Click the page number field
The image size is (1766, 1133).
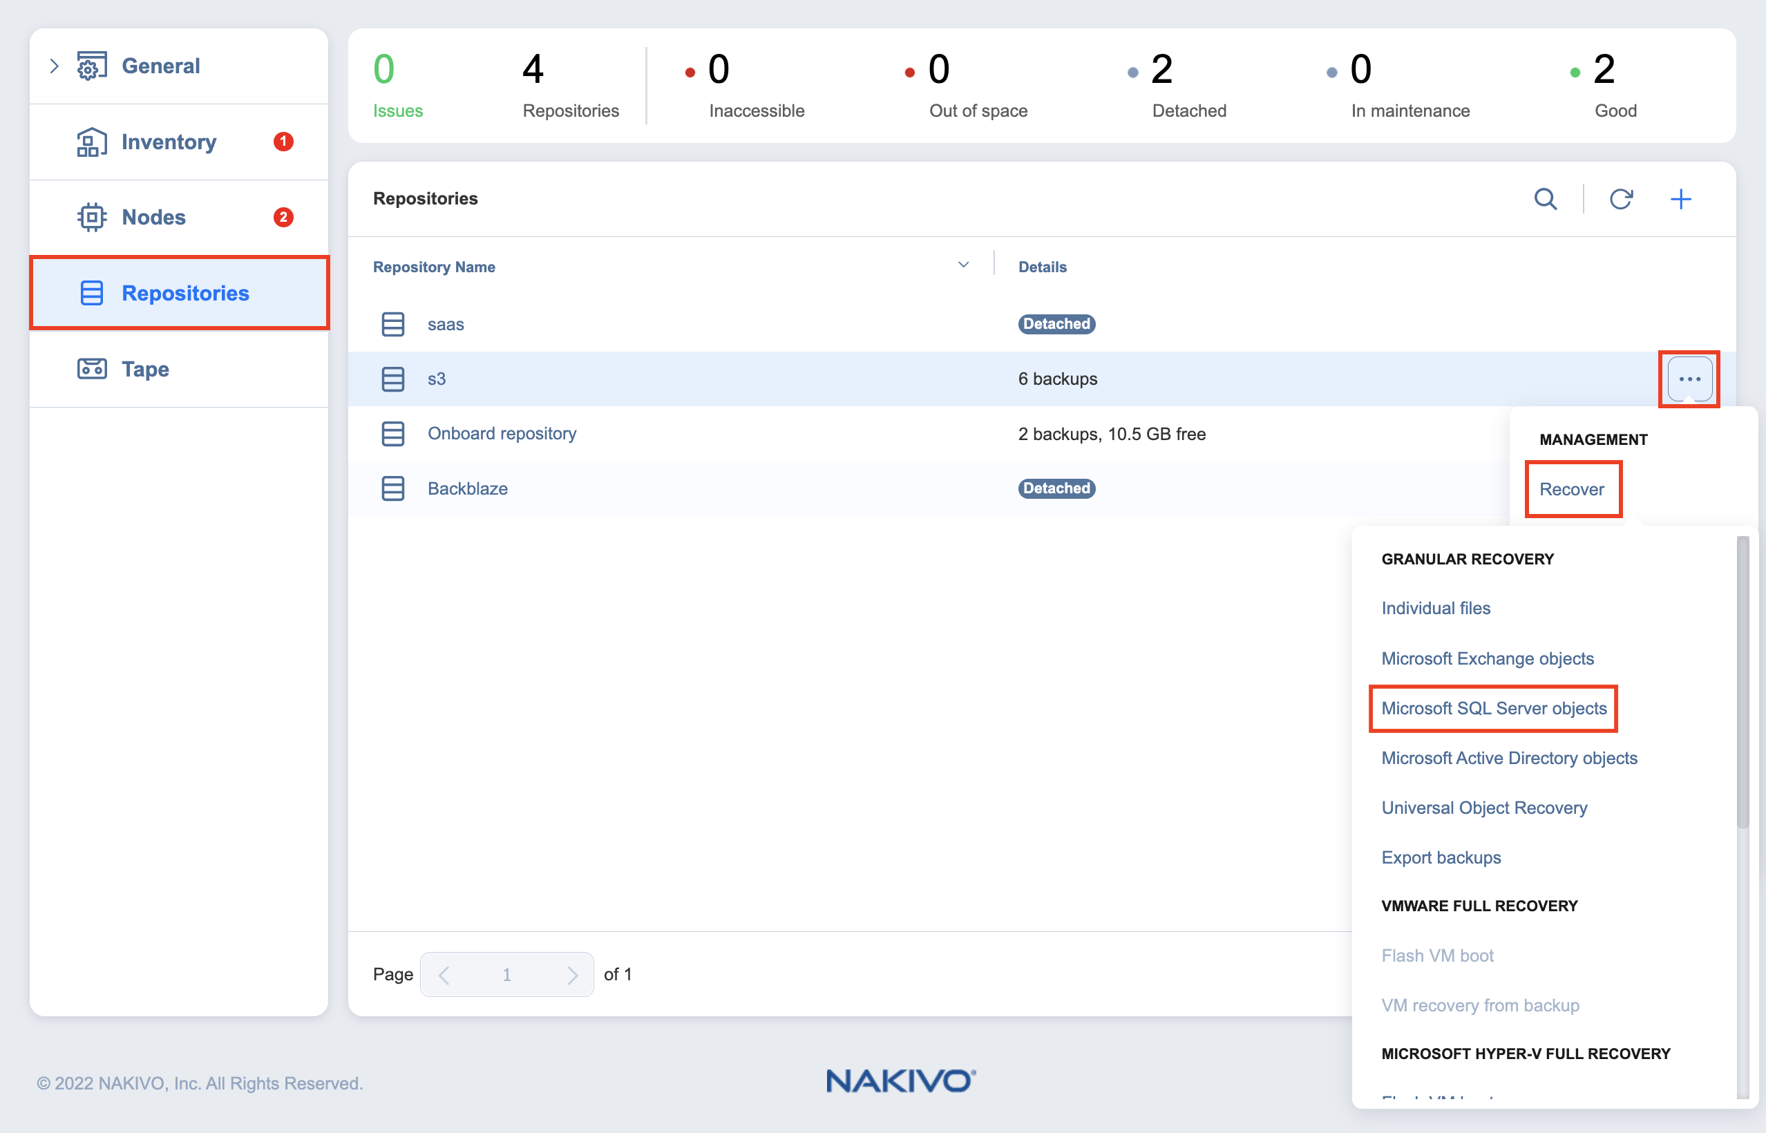tap(507, 975)
